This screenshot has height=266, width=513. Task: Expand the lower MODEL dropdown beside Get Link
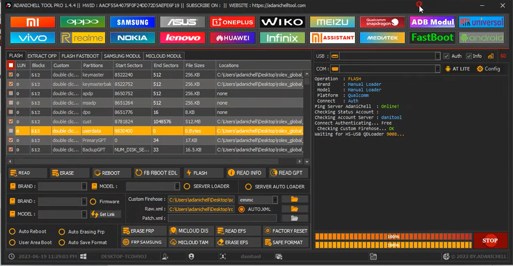pyautogui.click(x=84, y=214)
